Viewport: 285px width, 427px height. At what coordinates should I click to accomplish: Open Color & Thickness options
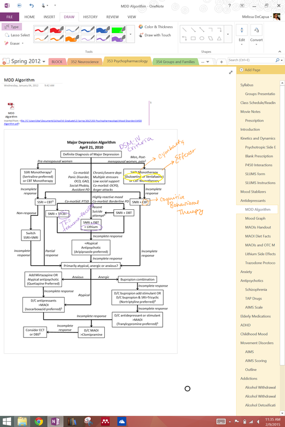tap(156, 27)
